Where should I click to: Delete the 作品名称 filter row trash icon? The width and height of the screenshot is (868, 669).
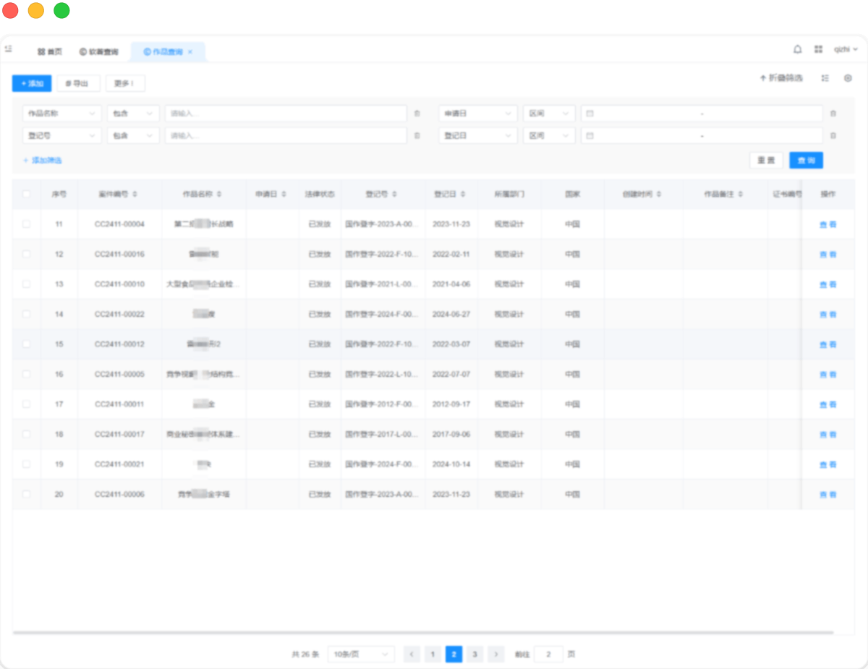pyautogui.click(x=417, y=114)
